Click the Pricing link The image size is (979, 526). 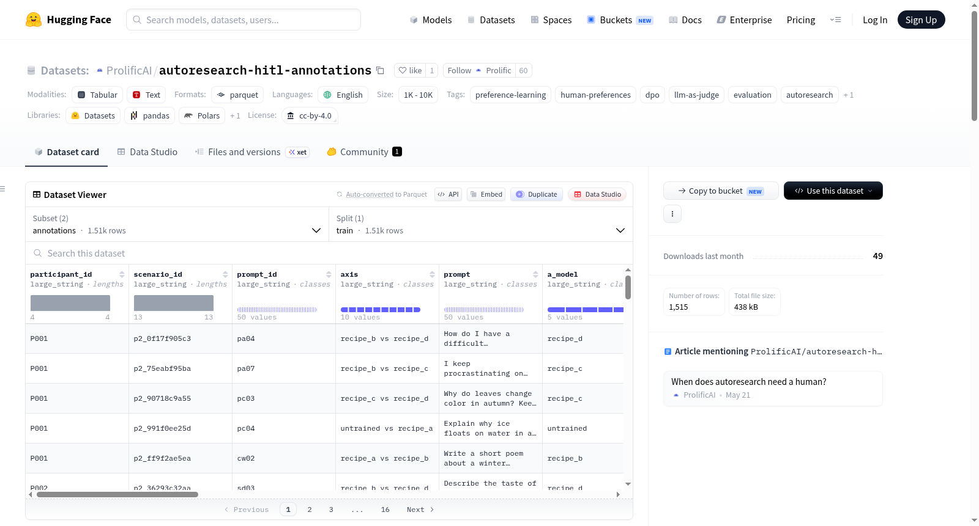[x=800, y=20]
